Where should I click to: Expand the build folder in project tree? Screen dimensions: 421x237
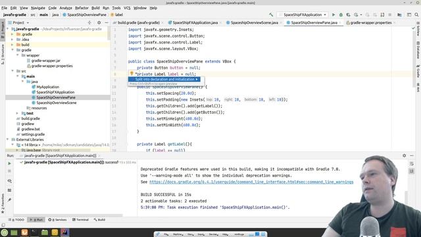pyautogui.click(x=12, y=45)
